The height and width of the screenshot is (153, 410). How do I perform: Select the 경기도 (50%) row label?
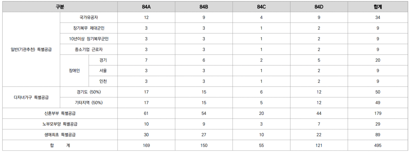(x=89, y=92)
